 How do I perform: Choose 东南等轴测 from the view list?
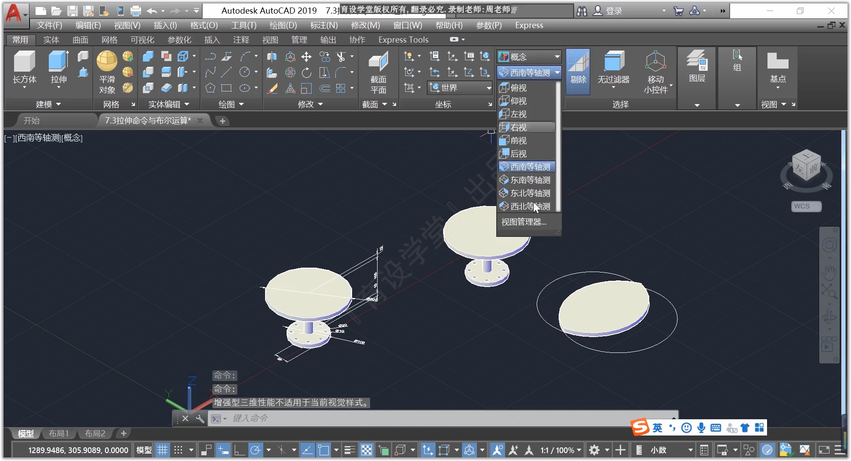pyautogui.click(x=527, y=180)
